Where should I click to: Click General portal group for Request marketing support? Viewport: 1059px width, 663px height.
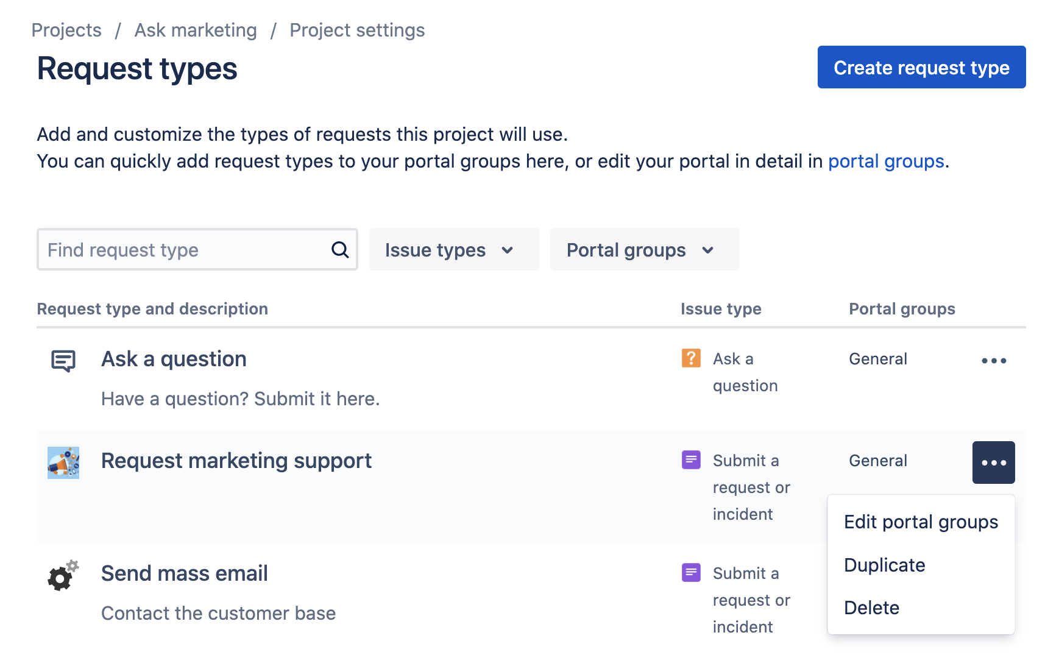tap(878, 461)
